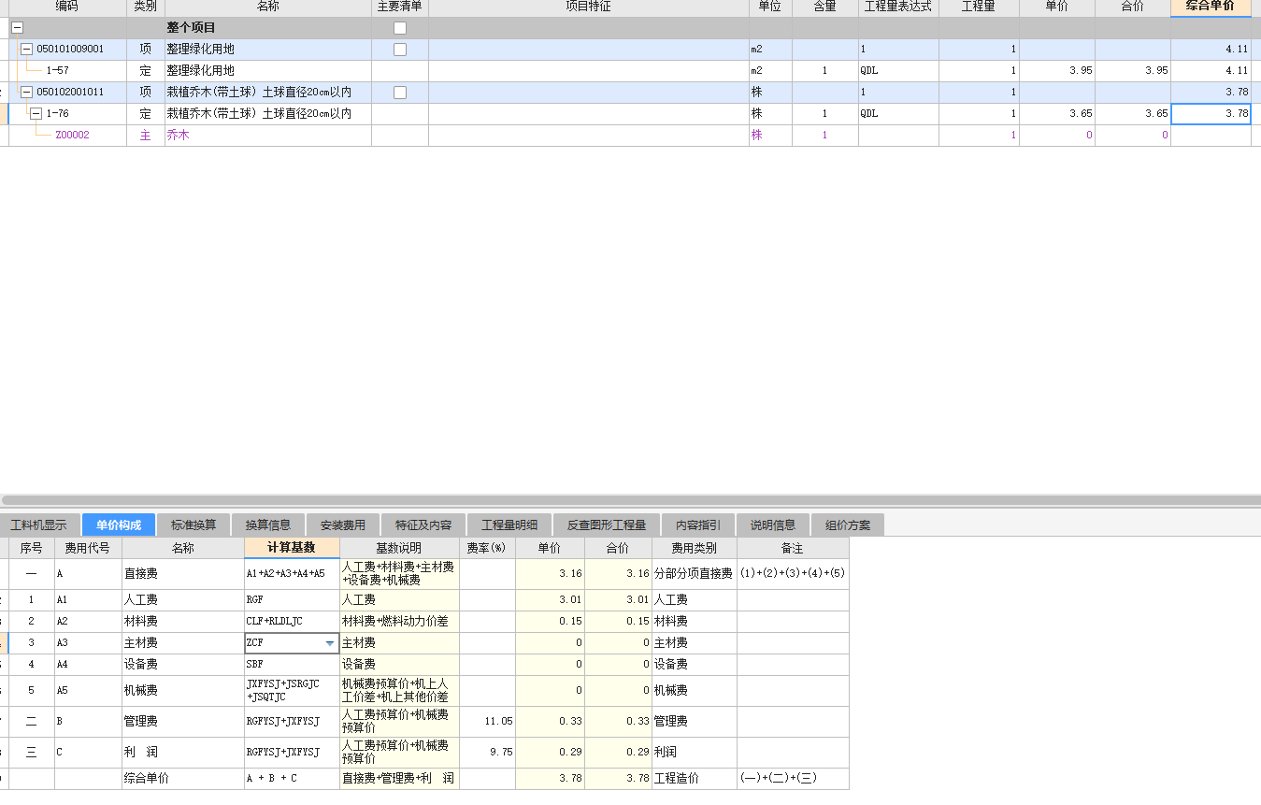Click the 工程量表达式 column header

pyautogui.click(x=898, y=7)
